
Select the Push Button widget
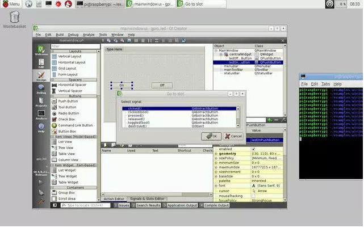(67, 101)
